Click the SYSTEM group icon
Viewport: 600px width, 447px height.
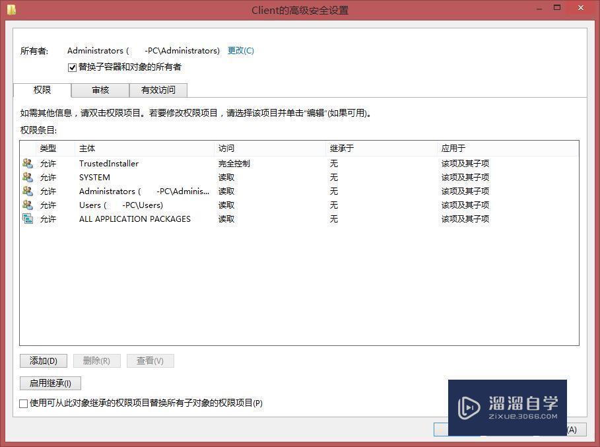[28, 177]
